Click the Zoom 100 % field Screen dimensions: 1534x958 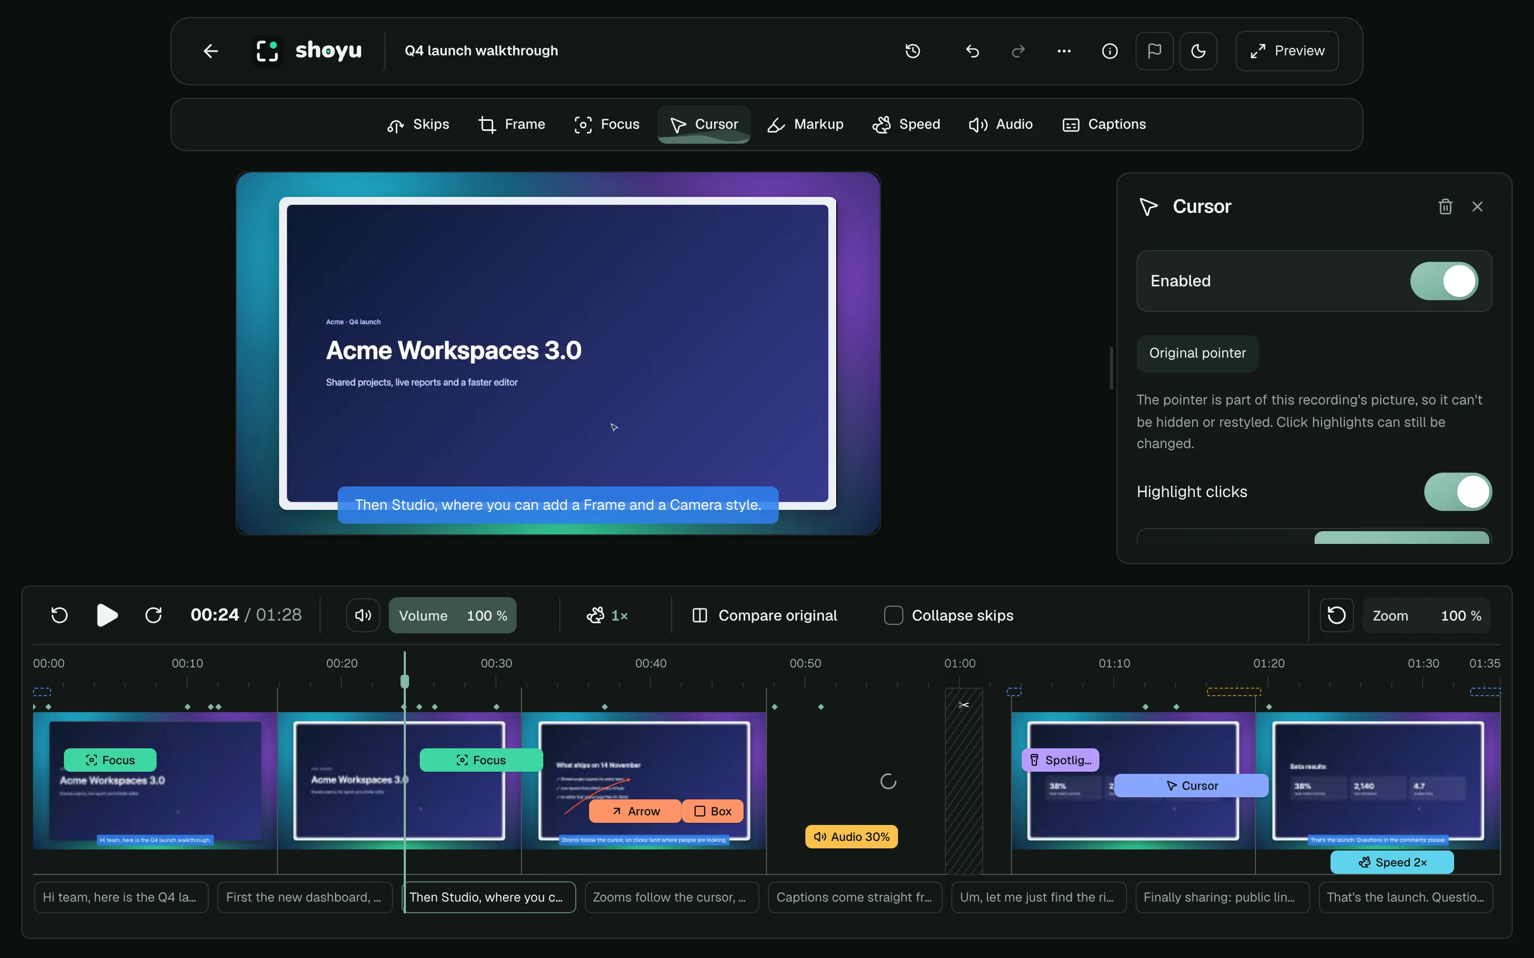pyautogui.click(x=1426, y=615)
